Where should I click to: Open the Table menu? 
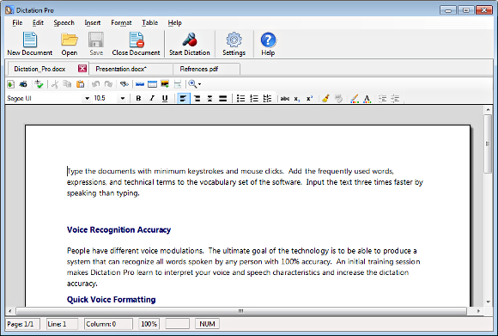pyautogui.click(x=150, y=22)
